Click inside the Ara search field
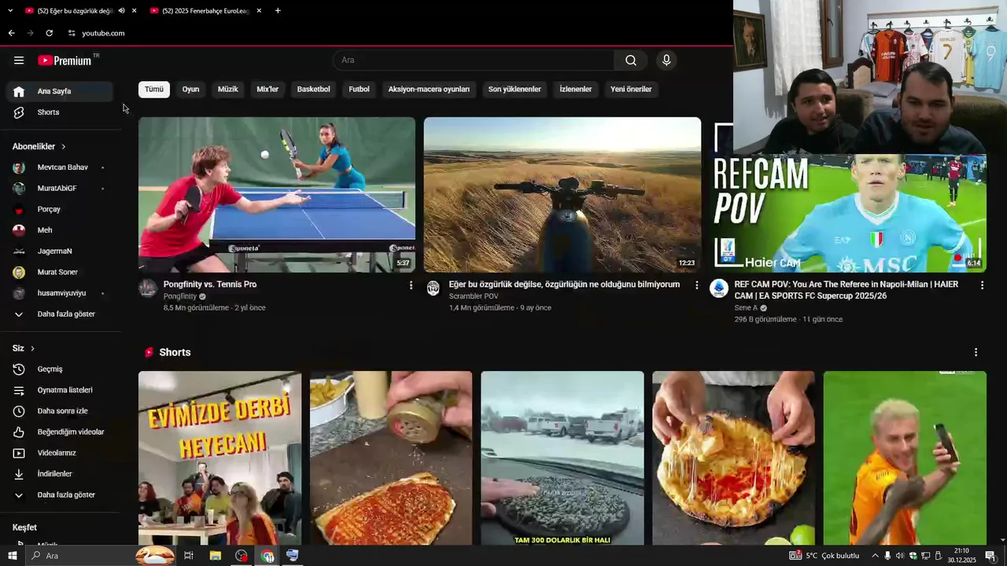The height and width of the screenshot is (566, 1007). coord(474,61)
